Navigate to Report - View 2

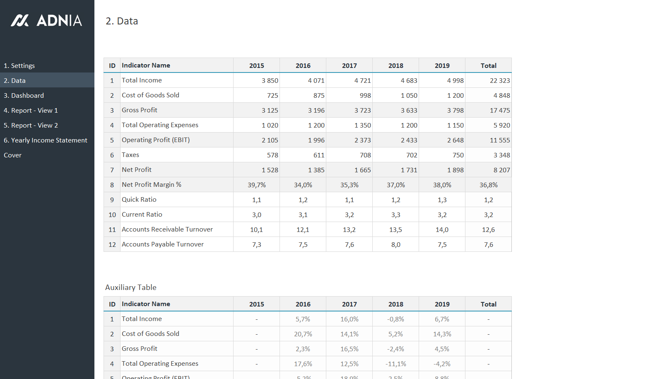[x=31, y=125]
